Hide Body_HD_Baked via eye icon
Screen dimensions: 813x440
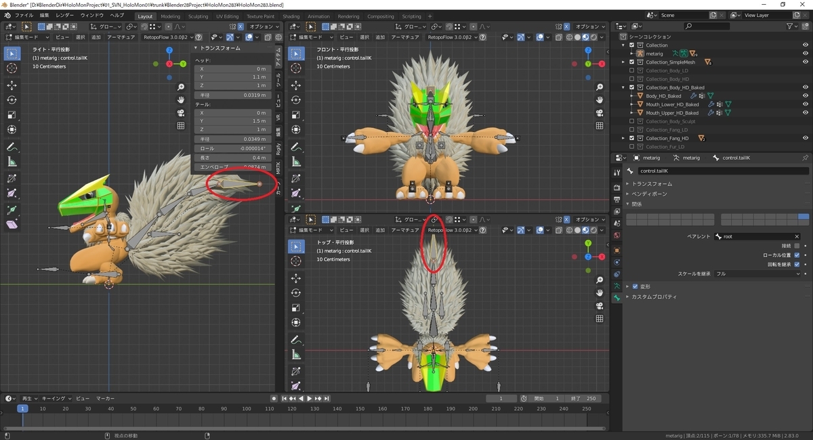click(806, 96)
